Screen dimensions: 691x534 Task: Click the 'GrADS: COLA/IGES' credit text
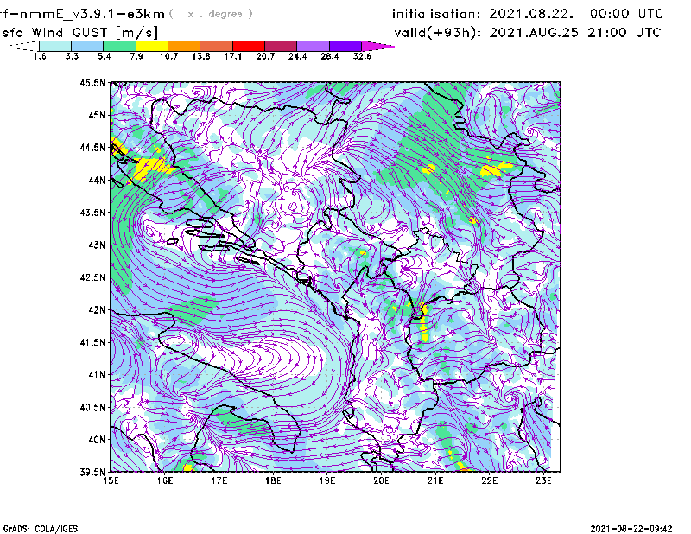[33, 527]
